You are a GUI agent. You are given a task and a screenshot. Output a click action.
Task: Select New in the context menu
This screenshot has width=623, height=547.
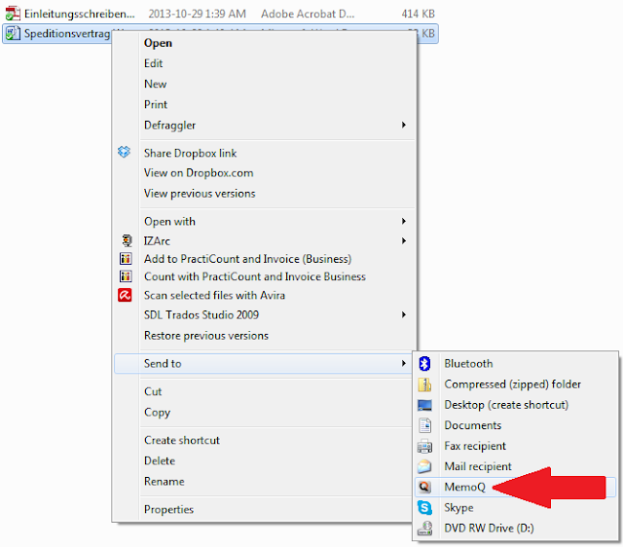pyautogui.click(x=156, y=84)
